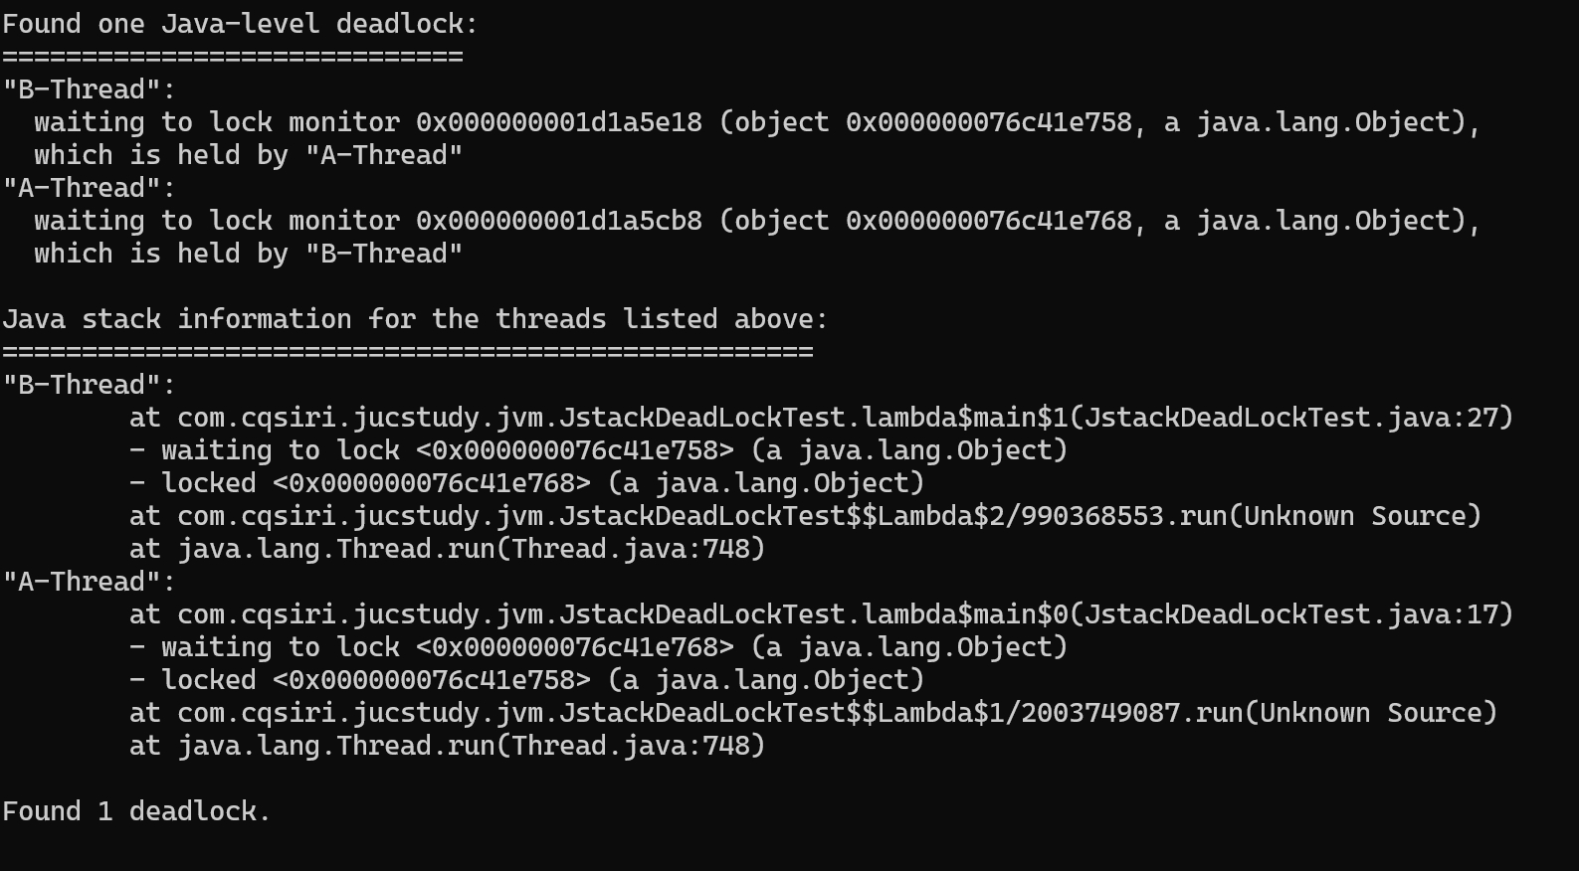The height and width of the screenshot is (871, 1579).
Task: Click the "- waiting to lock <0x000000076c41e768>" line
Action: coord(598,647)
